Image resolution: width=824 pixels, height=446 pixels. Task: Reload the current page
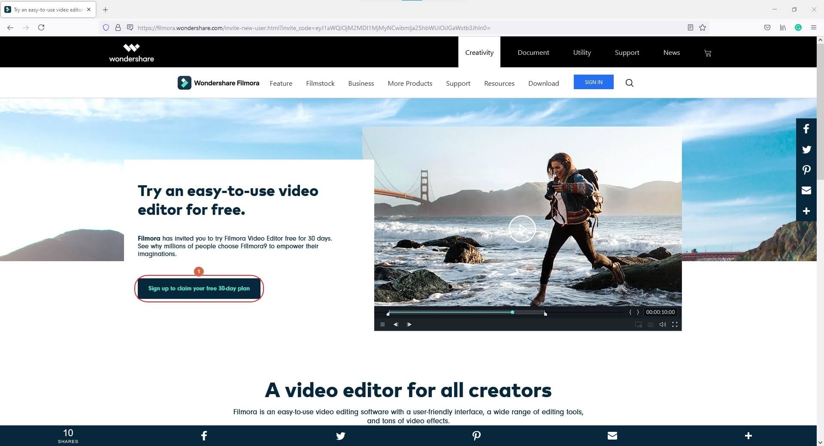pos(41,27)
